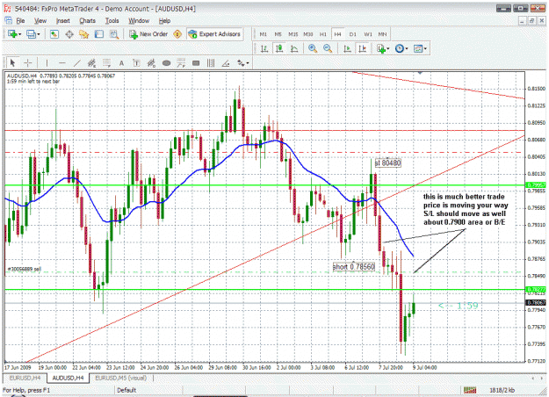Open the New Chart tool
Screen dimensions: 549x397
12,34
